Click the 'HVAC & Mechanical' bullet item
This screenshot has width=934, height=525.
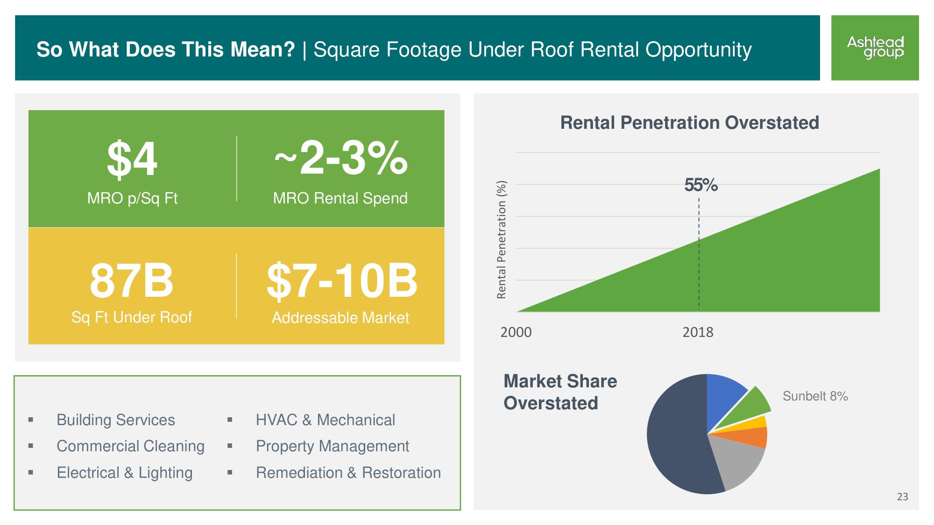(x=325, y=420)
